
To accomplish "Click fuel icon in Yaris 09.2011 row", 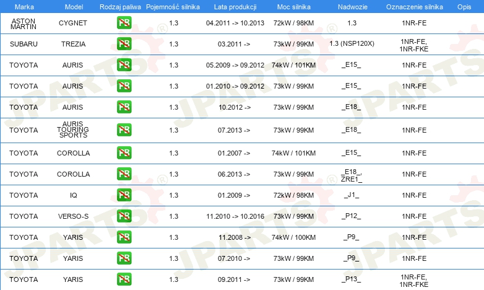I will tap(124, 279).
